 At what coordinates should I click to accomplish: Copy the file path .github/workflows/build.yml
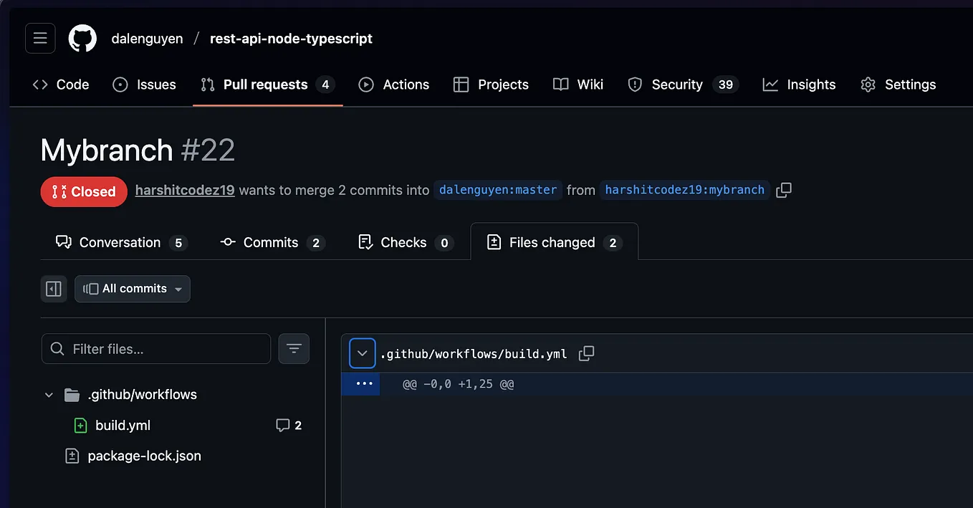tap(586, 353)
